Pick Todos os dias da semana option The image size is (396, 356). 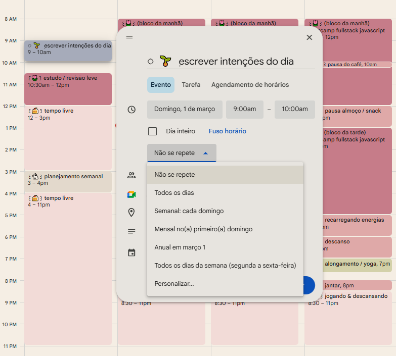(225, 265)
